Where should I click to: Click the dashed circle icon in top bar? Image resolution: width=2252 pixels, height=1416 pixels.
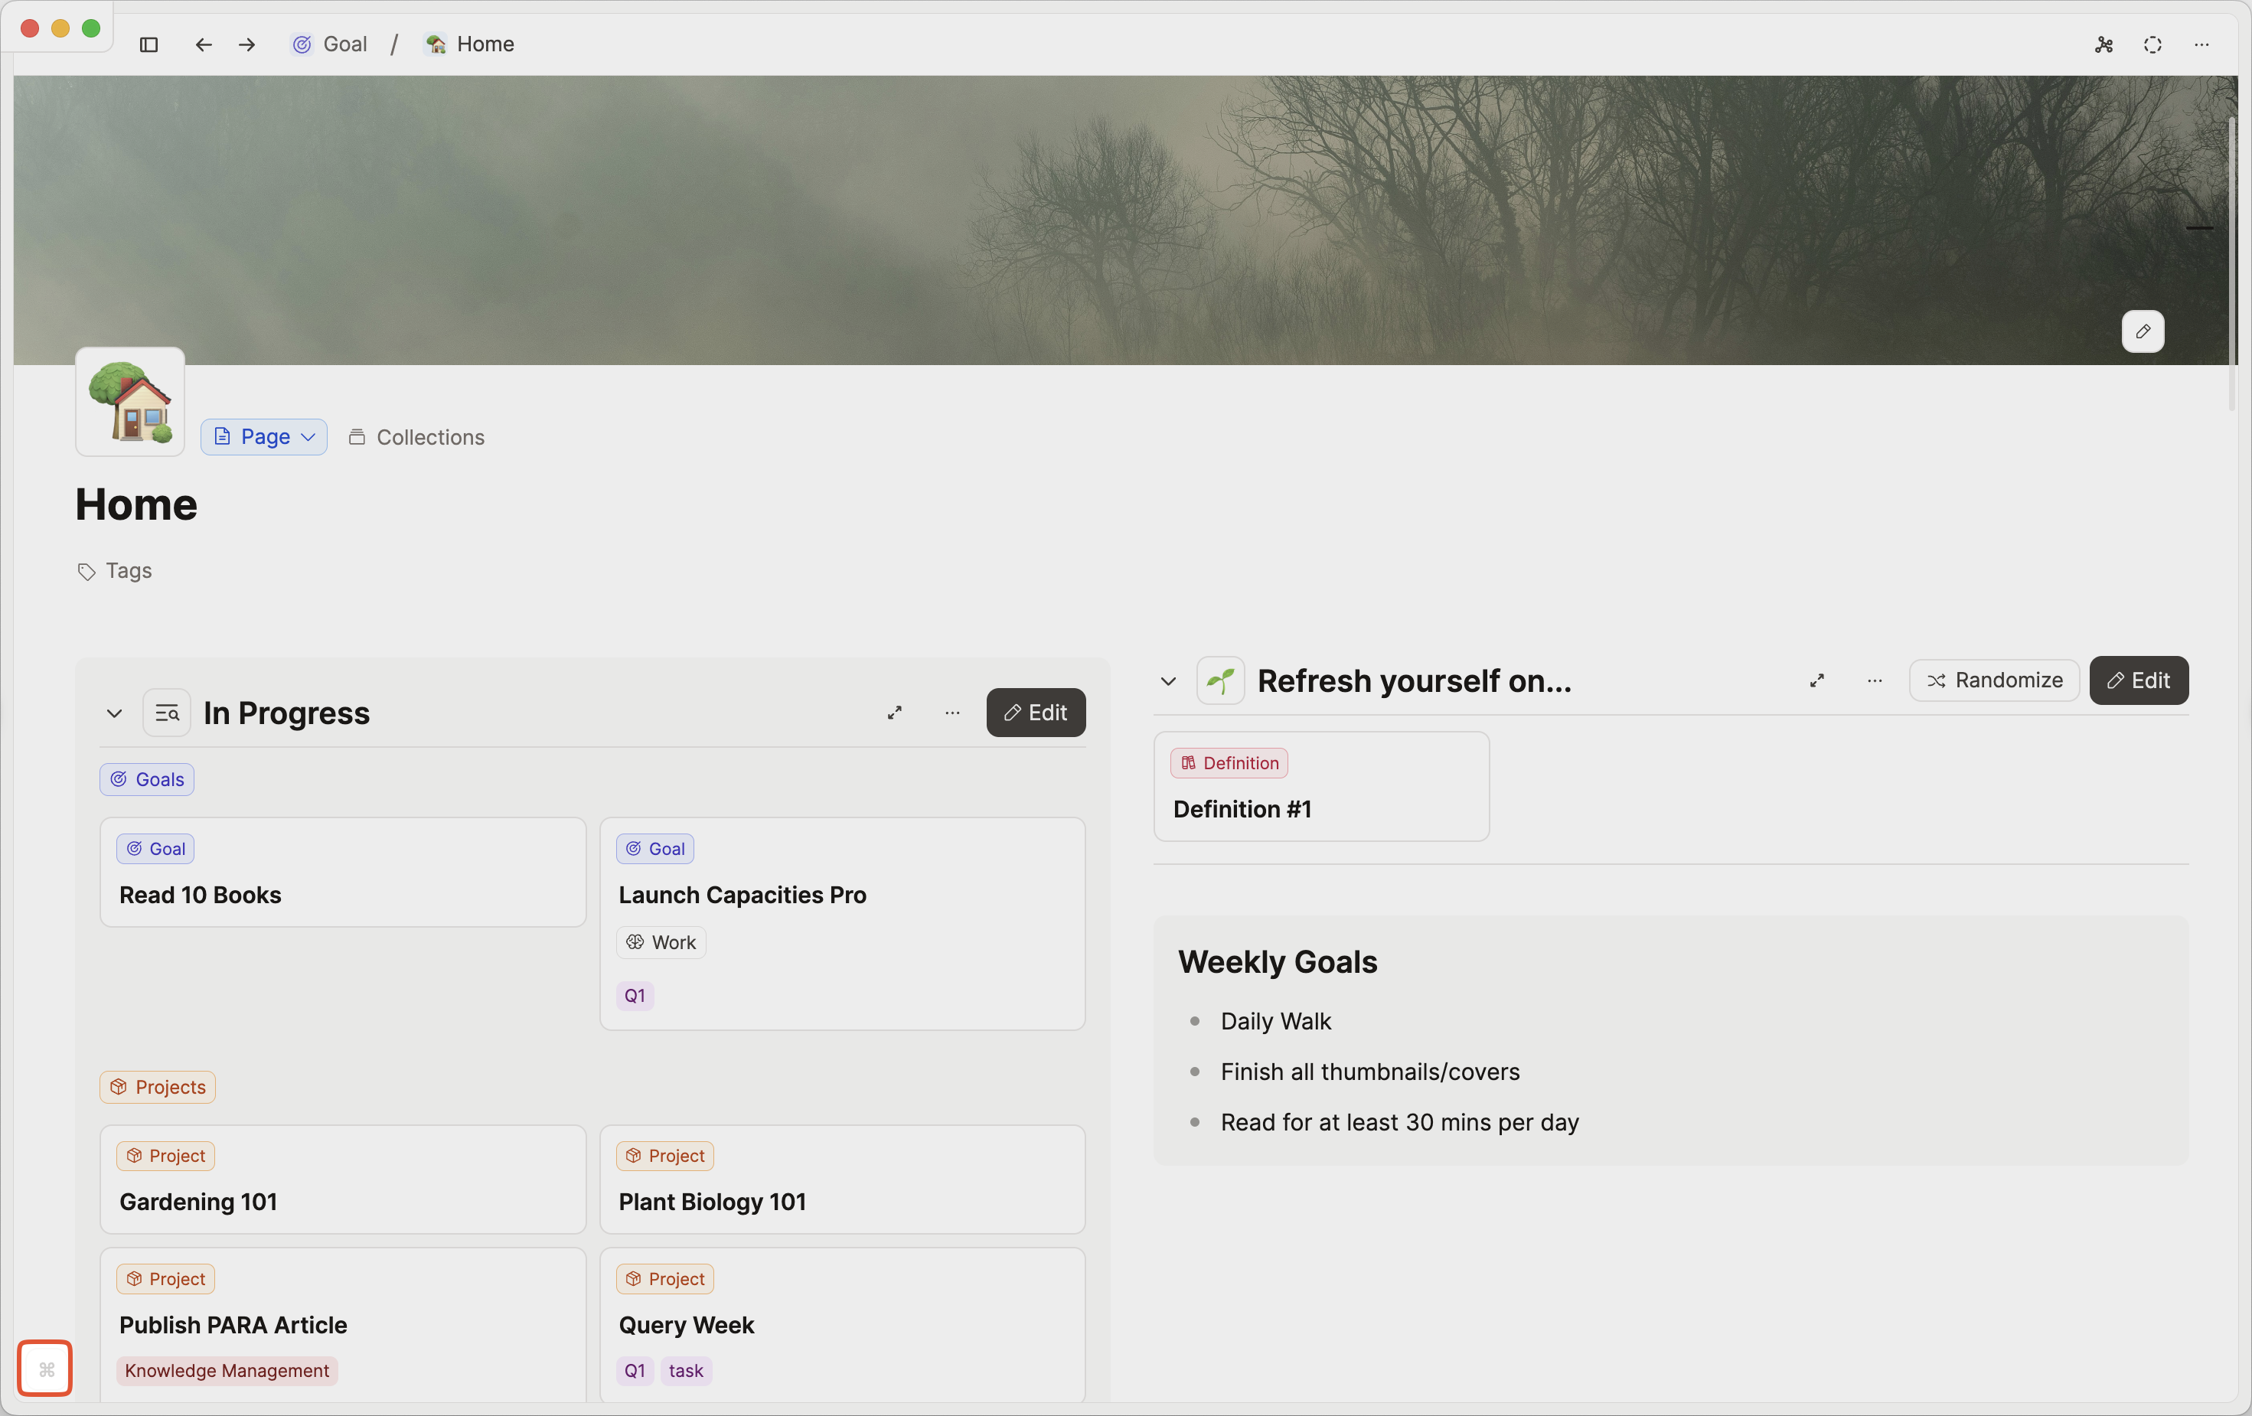point(2152,44)
